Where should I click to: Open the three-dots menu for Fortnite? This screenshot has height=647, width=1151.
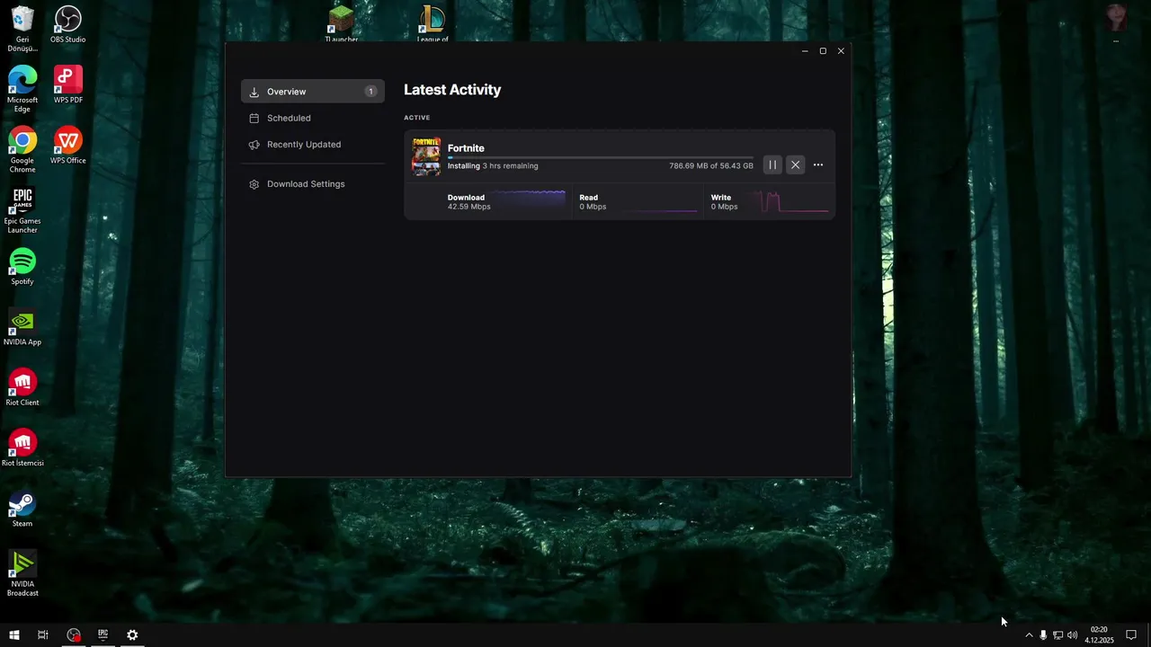tap(818, 164)
